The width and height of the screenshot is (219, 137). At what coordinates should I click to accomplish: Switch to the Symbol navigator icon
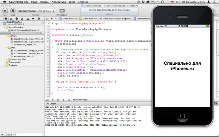pyautogui.click(x=11, y=19)
